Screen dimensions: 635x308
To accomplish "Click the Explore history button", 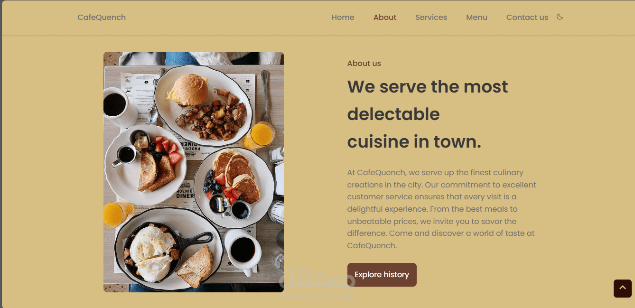I will pos(382,275).
